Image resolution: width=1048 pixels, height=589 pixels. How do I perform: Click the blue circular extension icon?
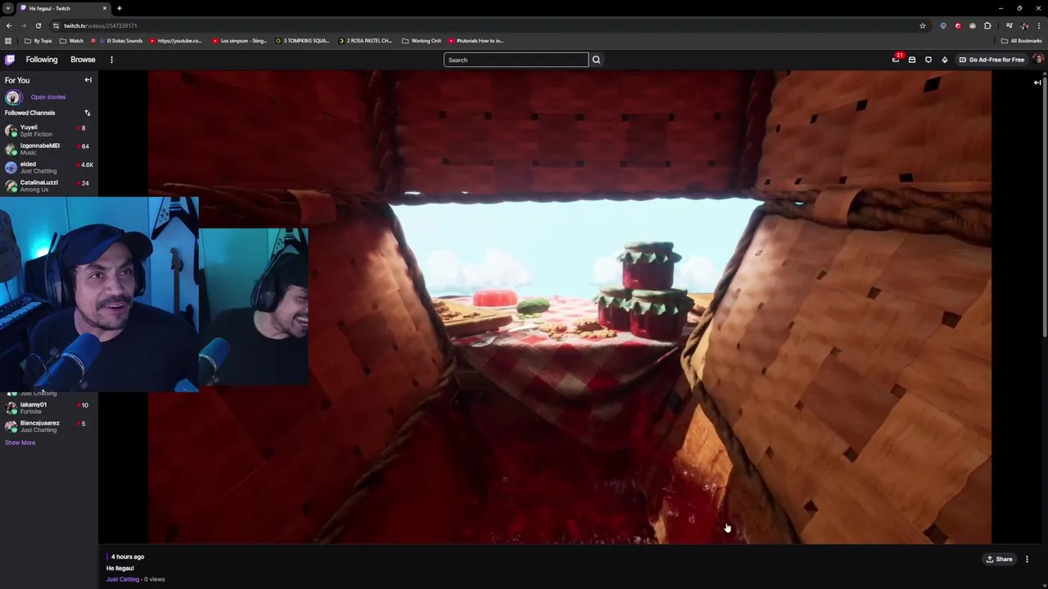pos(943,25)
